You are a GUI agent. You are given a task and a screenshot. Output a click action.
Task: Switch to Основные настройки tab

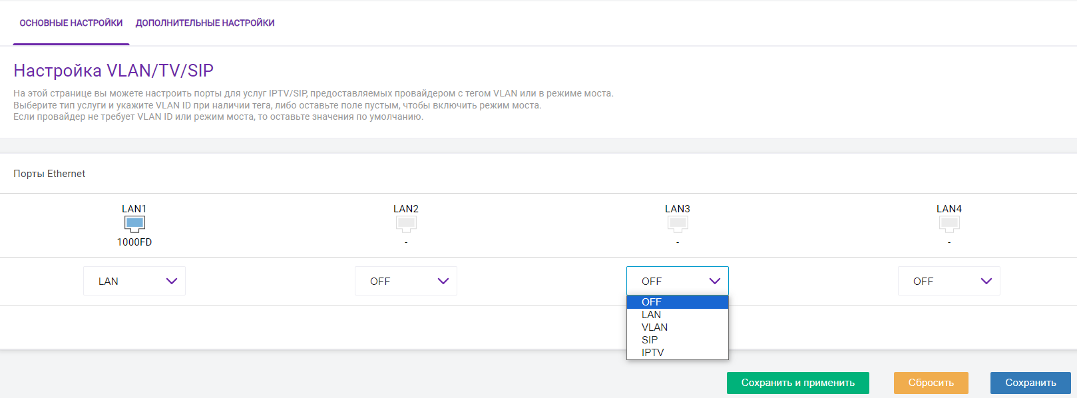pyautogui.click(x=71, y=23)
